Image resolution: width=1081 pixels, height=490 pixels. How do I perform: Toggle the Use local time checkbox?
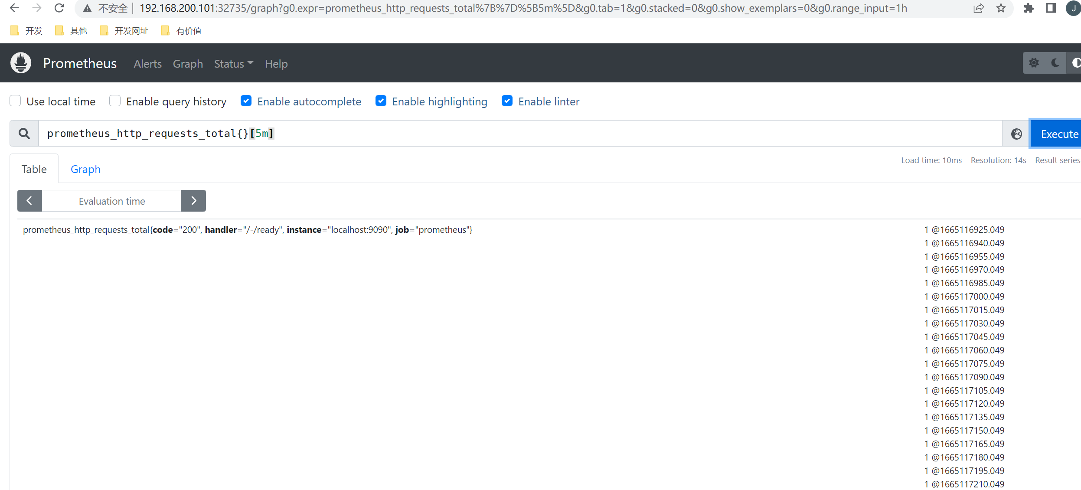[15, 101]
